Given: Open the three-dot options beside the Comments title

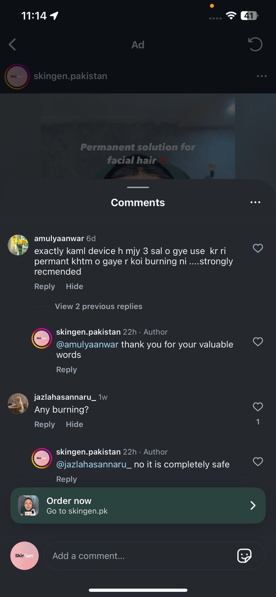Looking at the screenshot, I should click(x=255, y=202).
